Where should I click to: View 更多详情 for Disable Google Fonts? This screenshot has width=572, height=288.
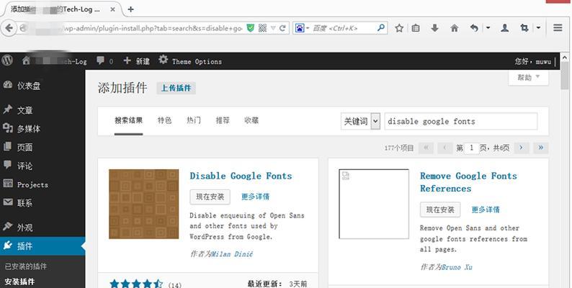pos(255,197)
